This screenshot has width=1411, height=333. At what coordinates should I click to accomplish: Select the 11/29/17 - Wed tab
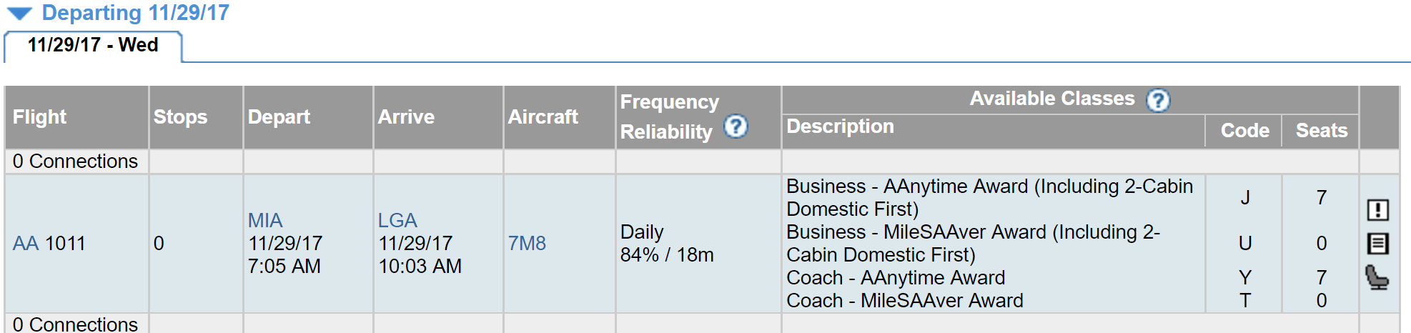93,45
